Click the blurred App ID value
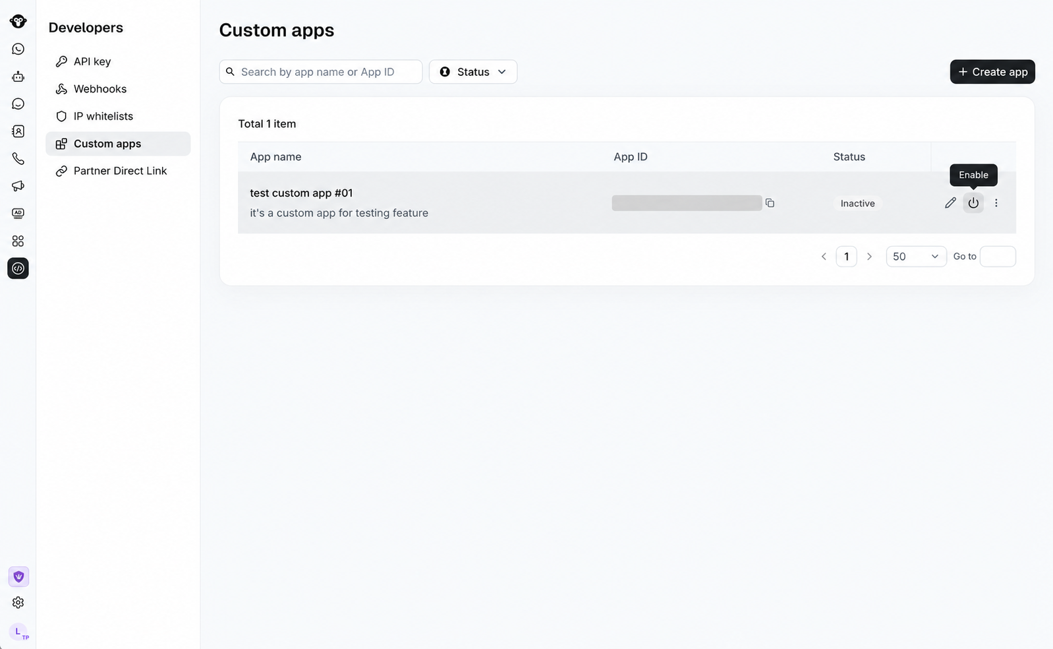 687,203
